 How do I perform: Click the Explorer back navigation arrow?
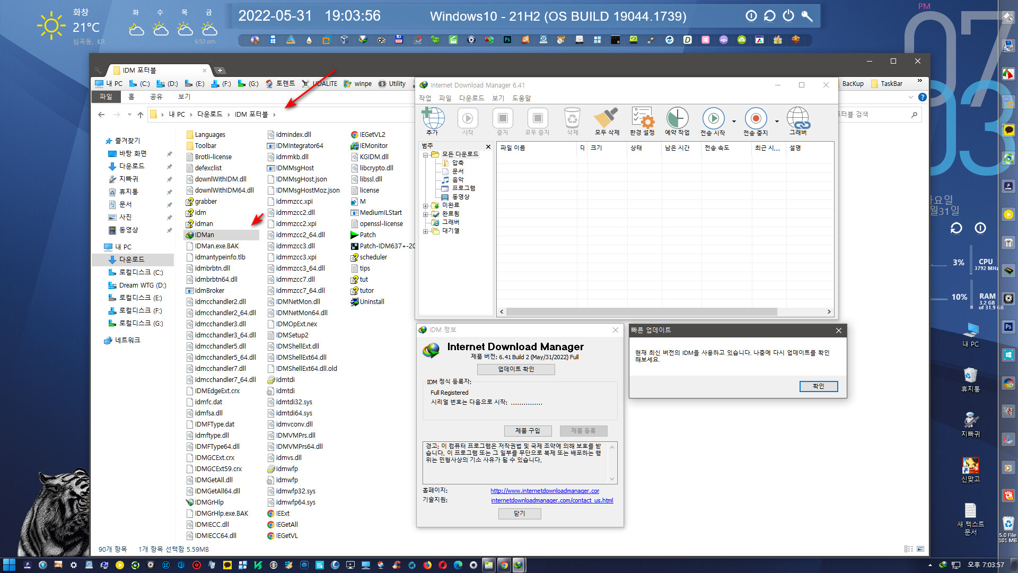(101, 115)
